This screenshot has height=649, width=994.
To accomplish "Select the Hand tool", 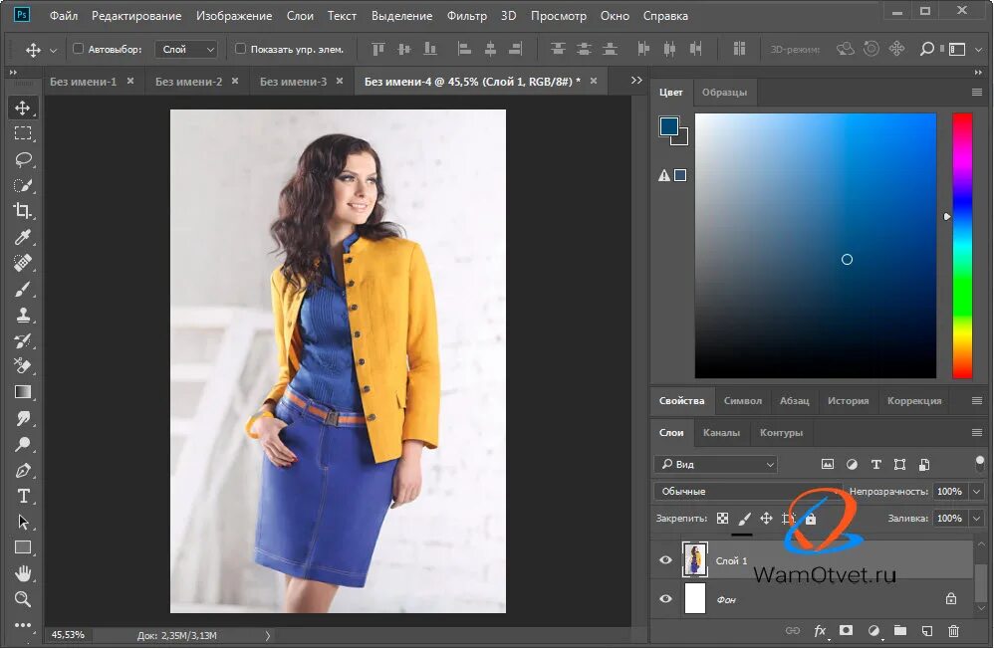I will pos(23,573).
